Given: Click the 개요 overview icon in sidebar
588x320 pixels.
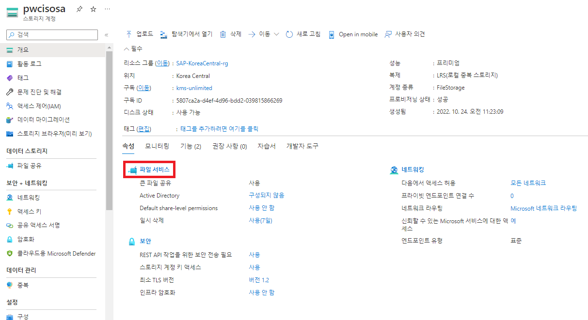Looking at the screenshot, I should point(10,50).
